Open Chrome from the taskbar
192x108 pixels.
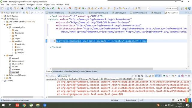click(24, 105)
